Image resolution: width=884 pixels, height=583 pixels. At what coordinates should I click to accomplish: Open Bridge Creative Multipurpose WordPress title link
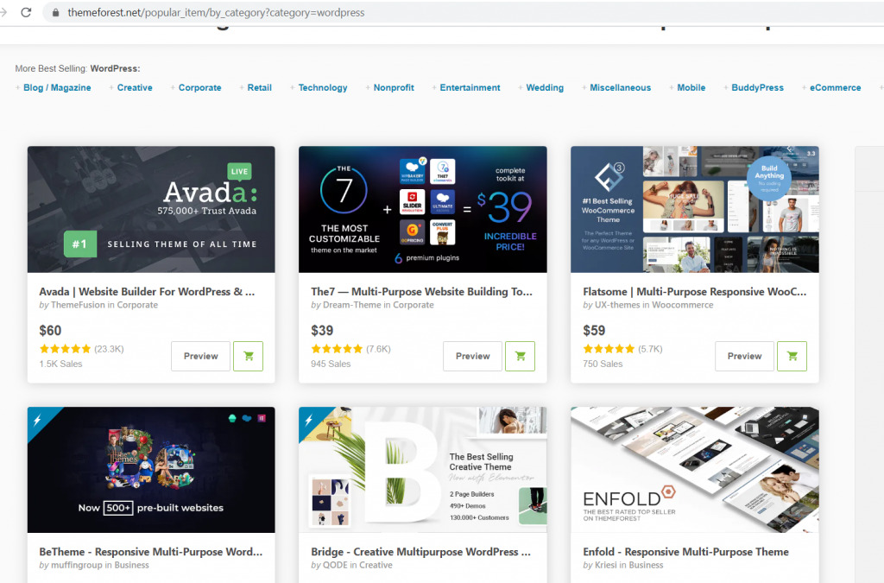click(x=420, y=552)
